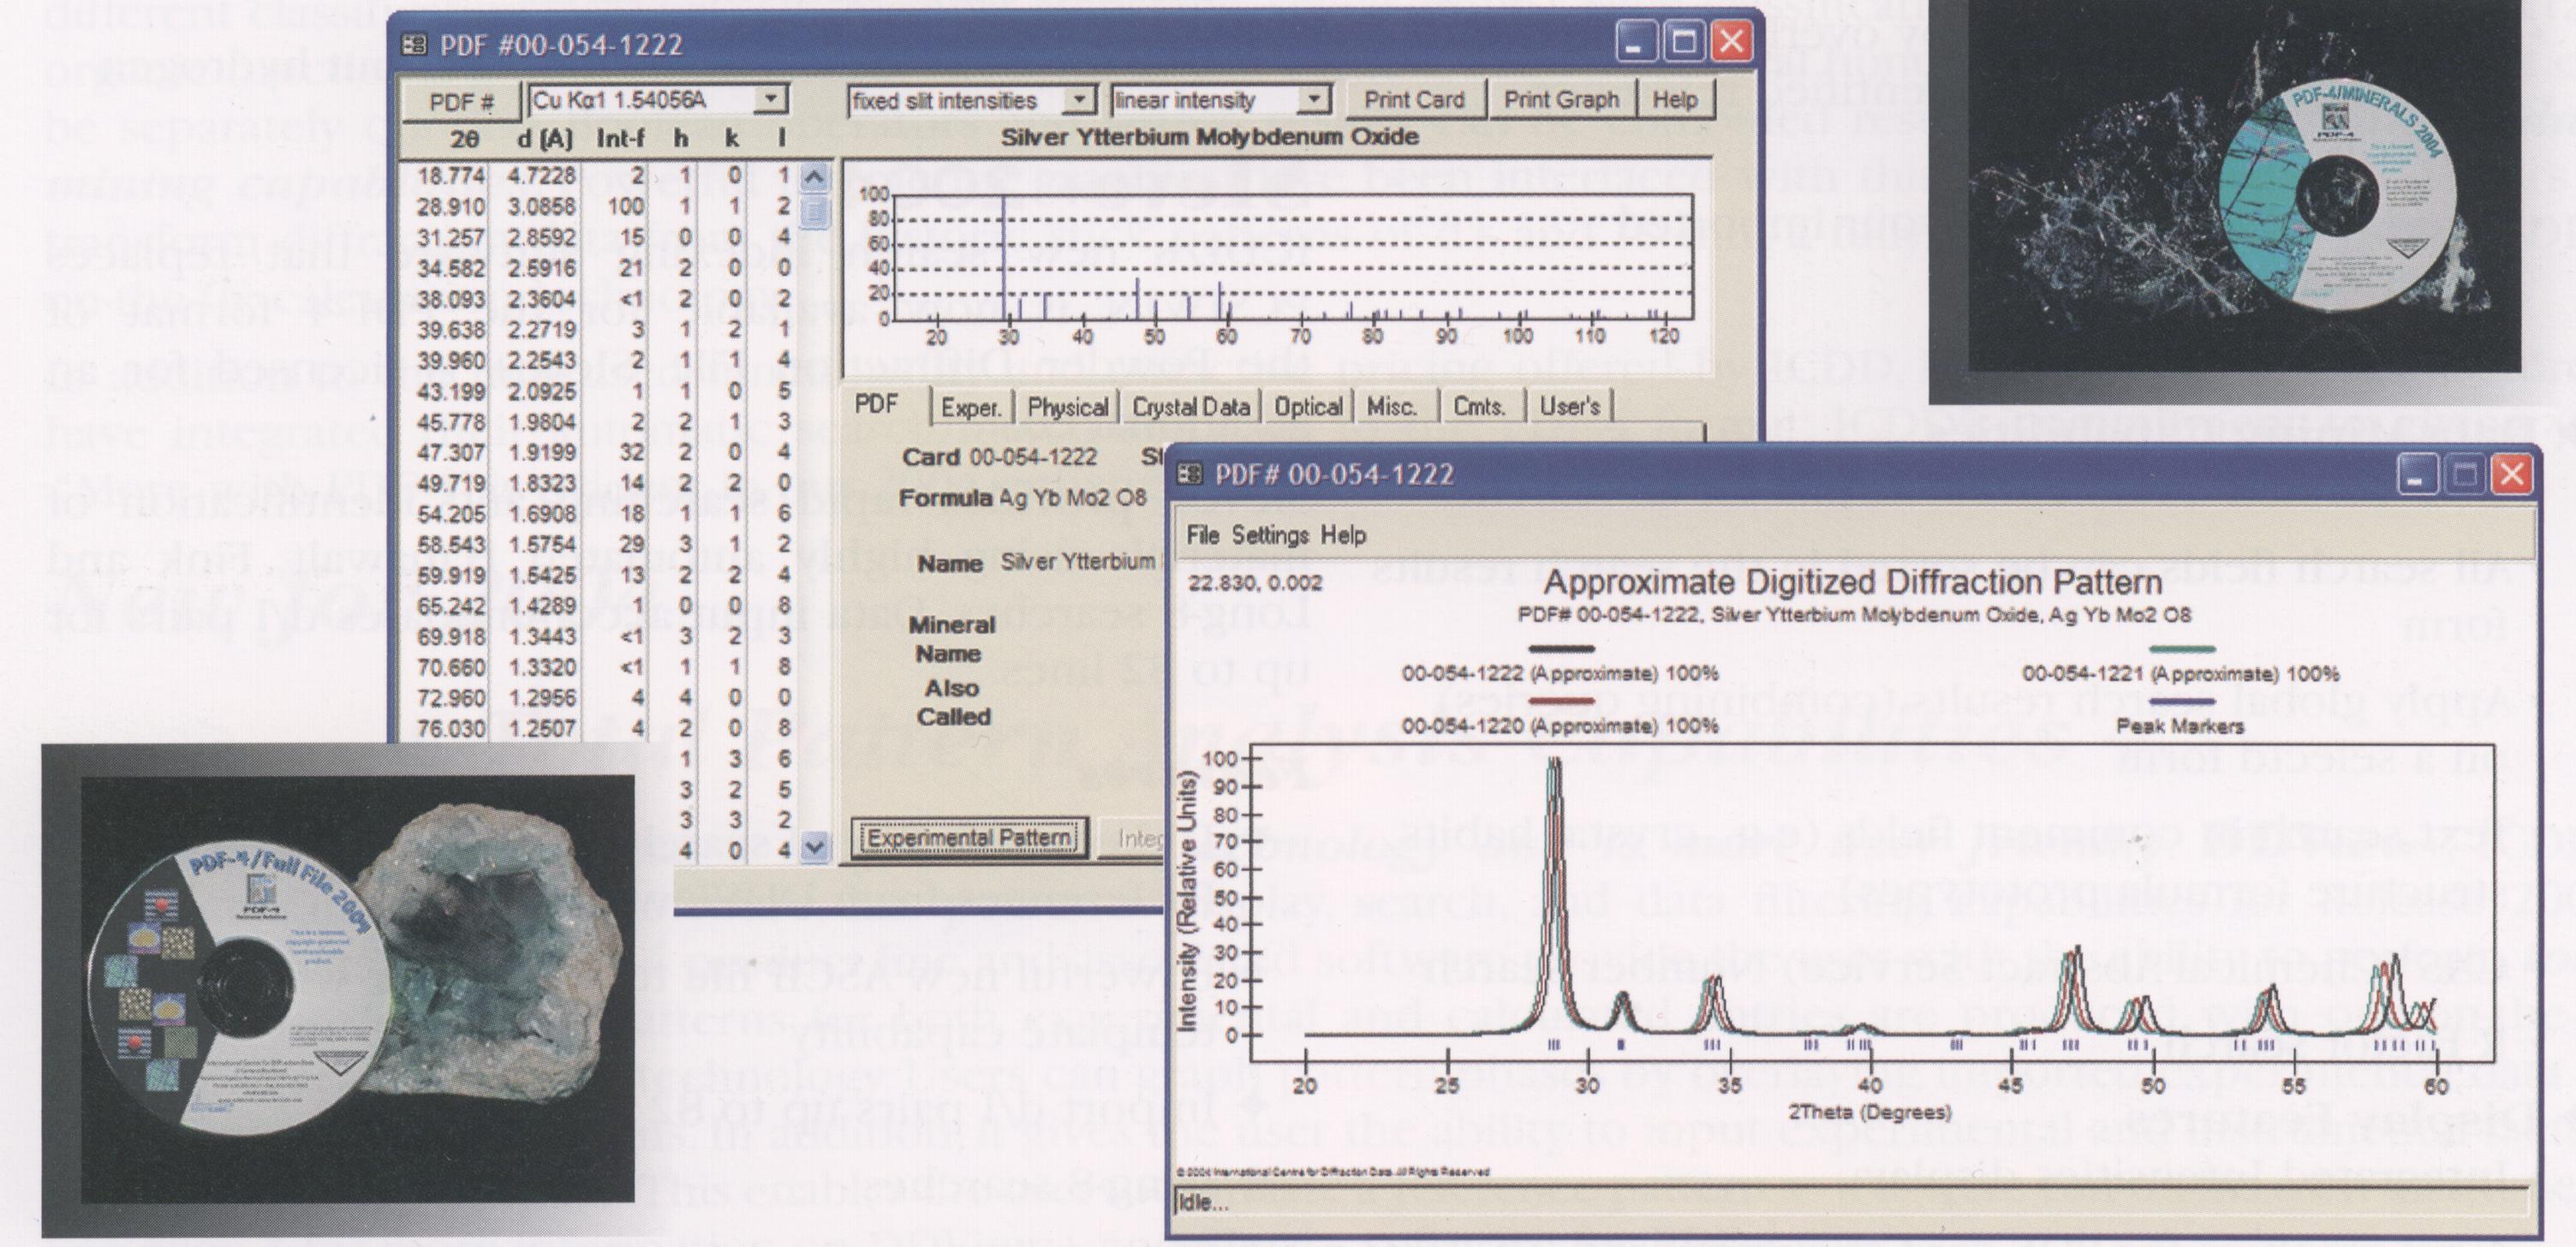Screen dimensions: 2576x1247
Task: Click the PDF #00-054-1222 card window icon
Action: [x=414, y=45]
